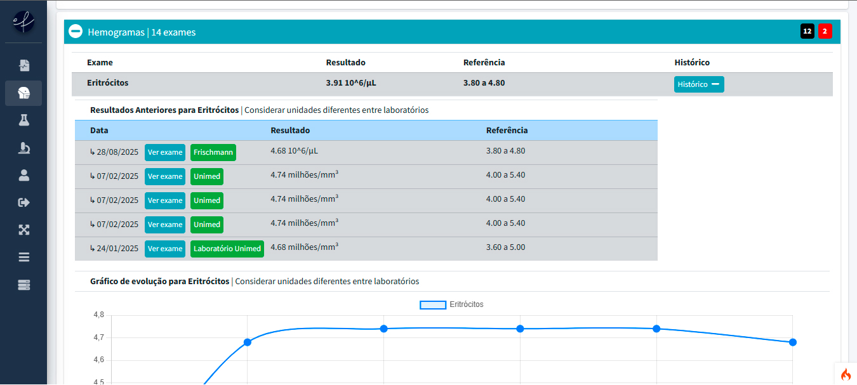Select the head with mask sidebar icon
This screenshot has width=857, height=385.
pos(24,93)
